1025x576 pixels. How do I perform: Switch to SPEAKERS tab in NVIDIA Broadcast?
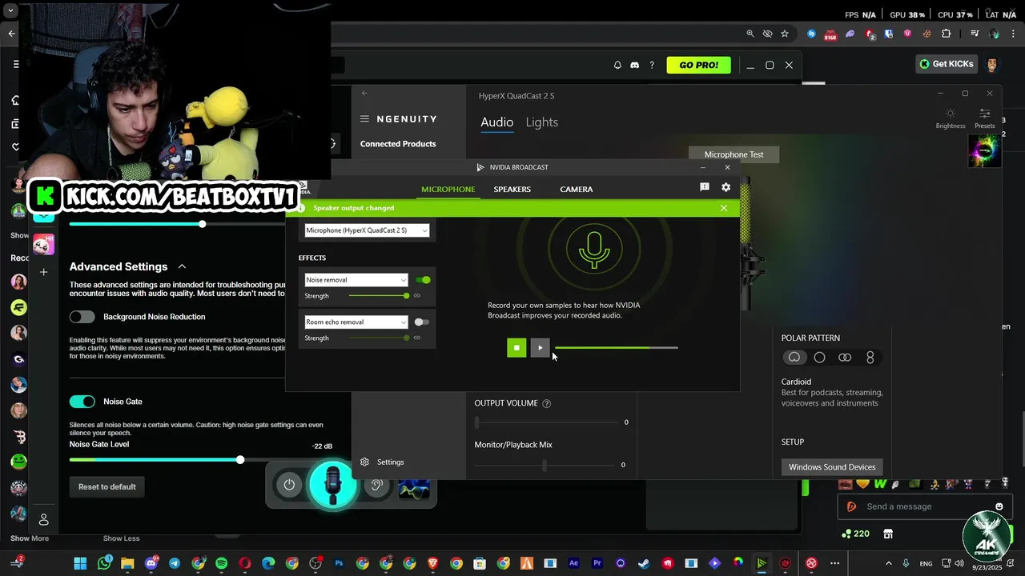click(x=512, y=190)
